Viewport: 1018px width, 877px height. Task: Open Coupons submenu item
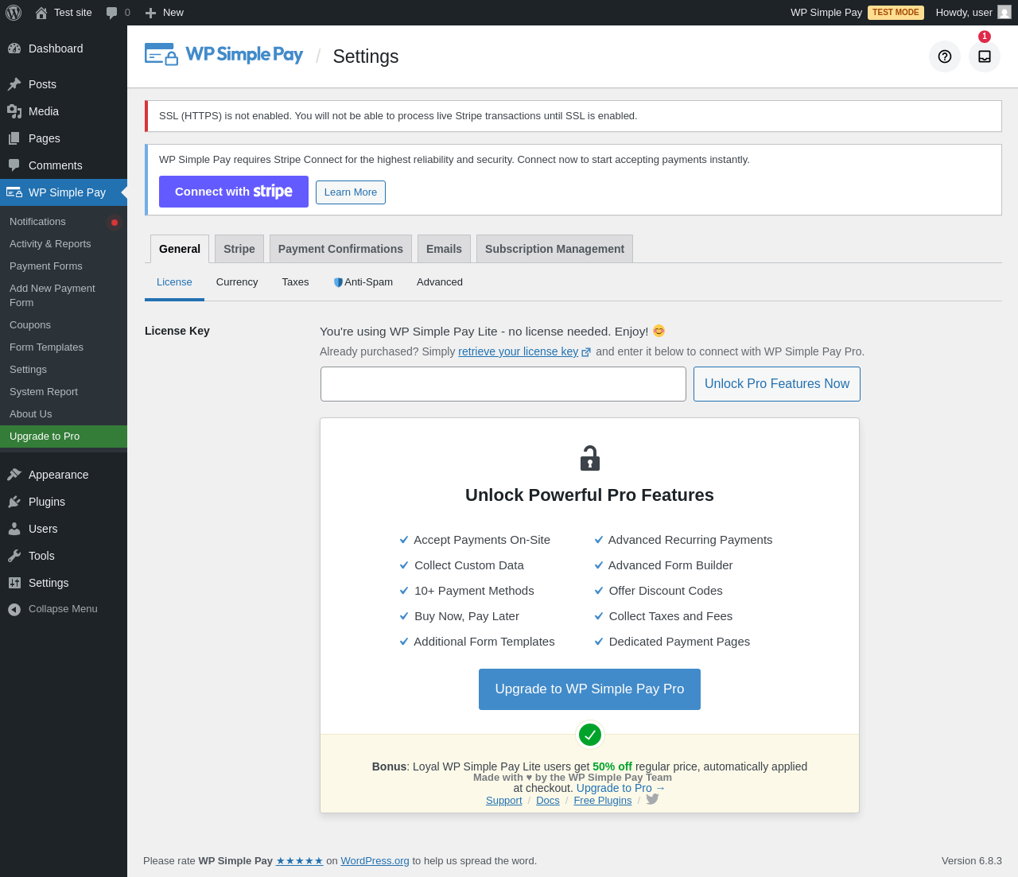(x=64, y=325)
